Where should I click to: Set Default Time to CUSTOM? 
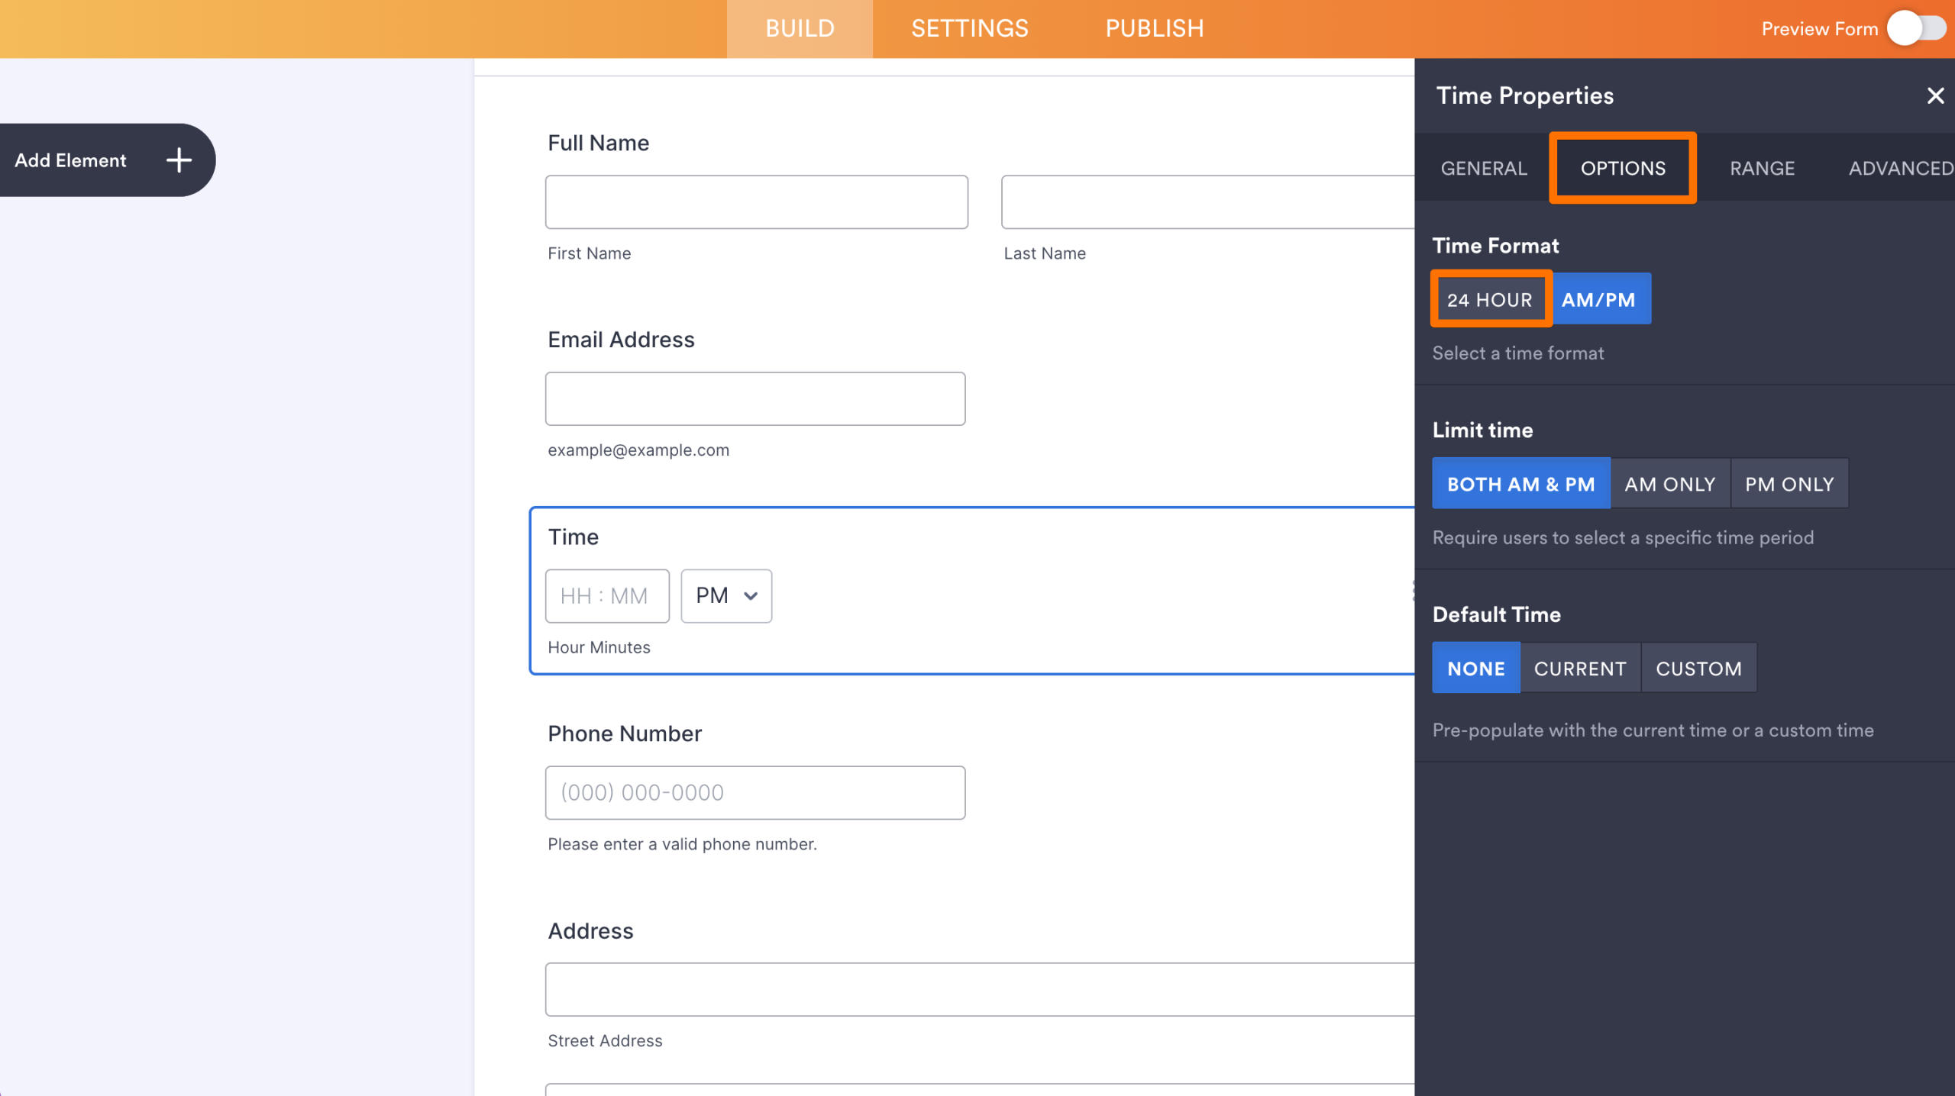click(x=1698, y=668)
